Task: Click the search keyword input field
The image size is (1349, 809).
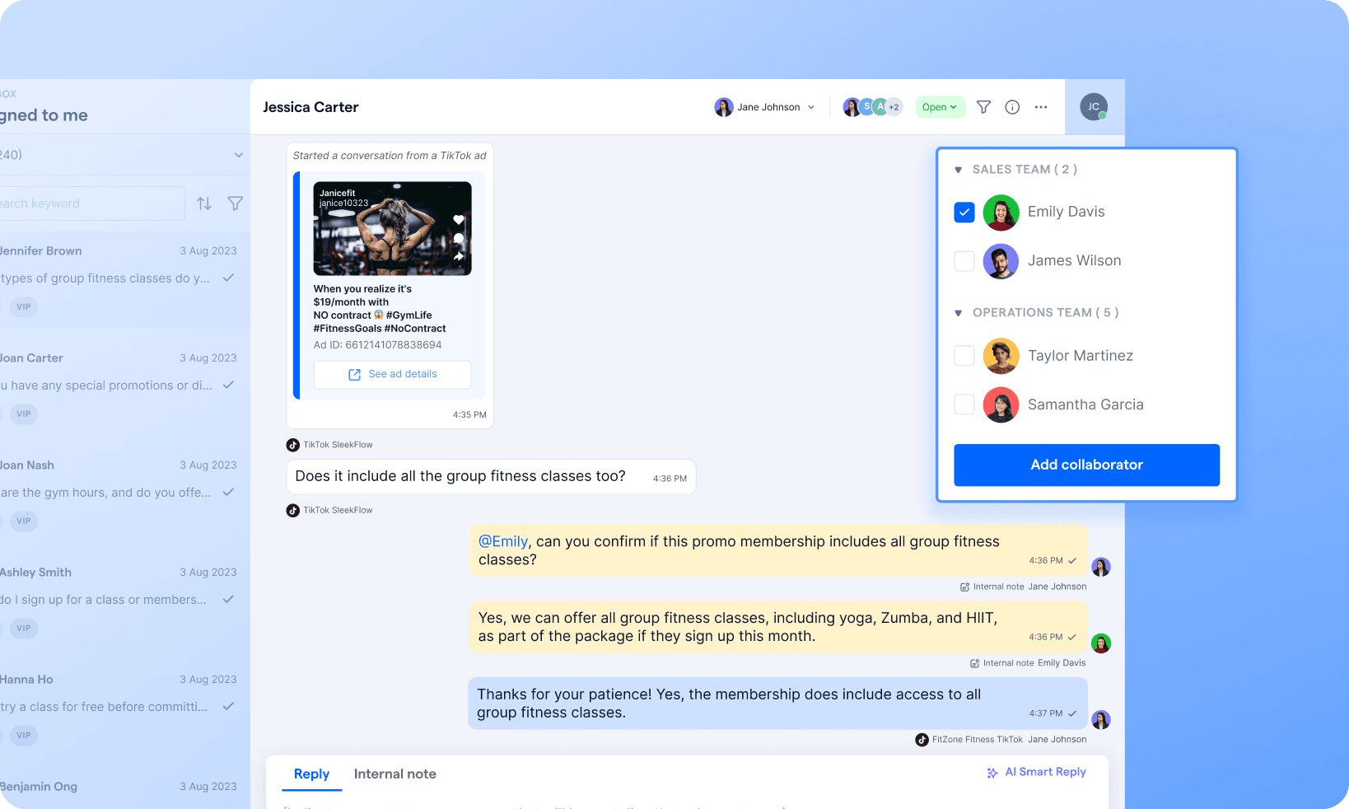Action: point(91,203)
